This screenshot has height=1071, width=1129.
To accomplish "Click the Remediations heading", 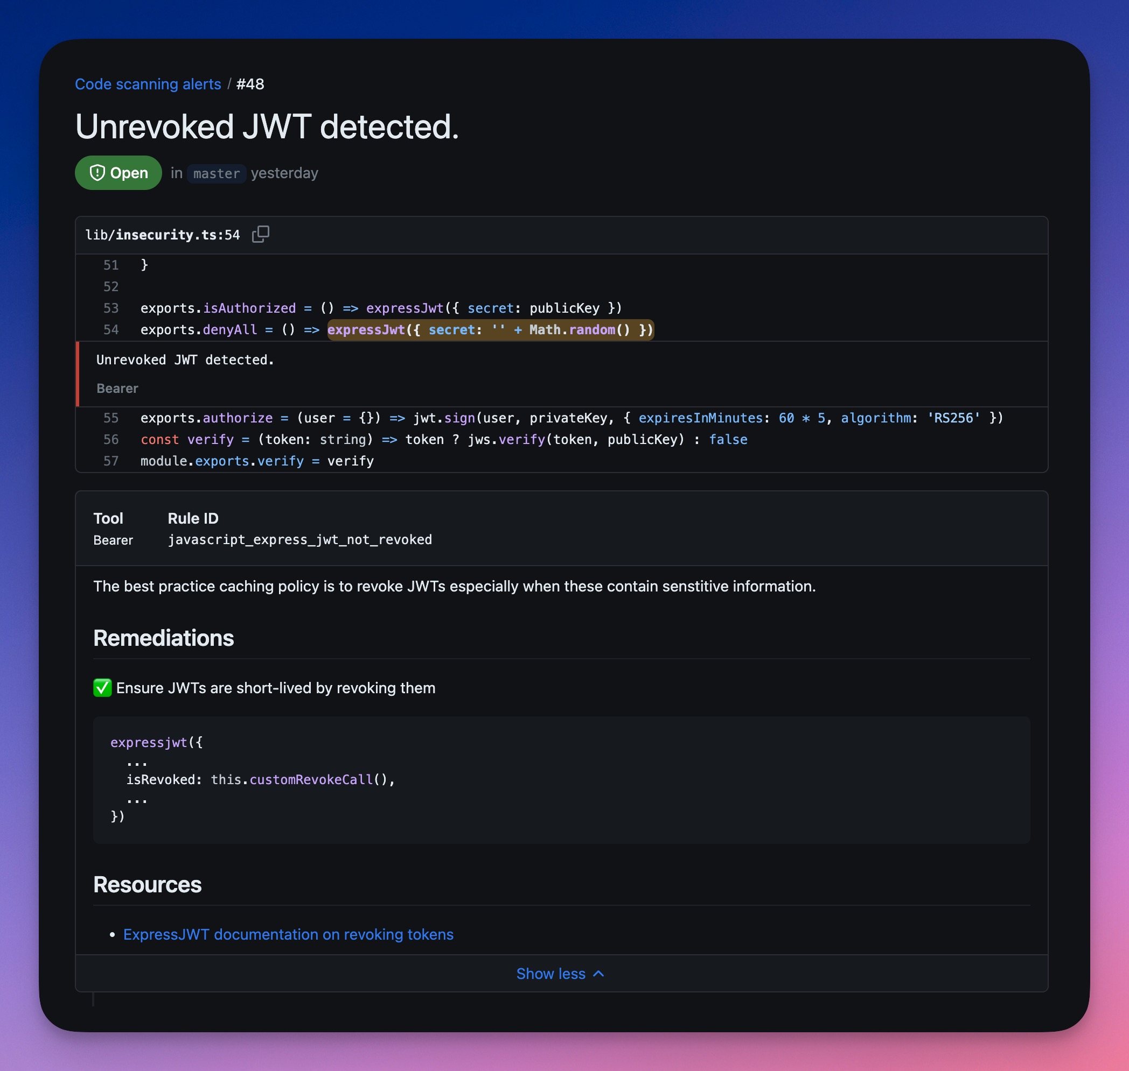I will pyautogui.click(x=163, y=638).
